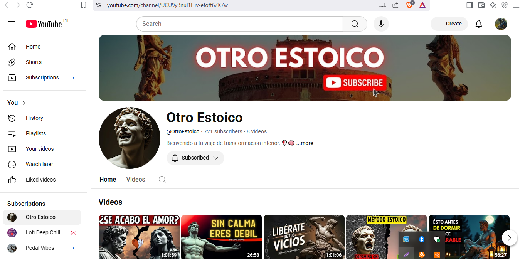This screenshot has height=259, width=520.
Task: Open the Libérate de tus vicios video
Action: pos(304,237)
